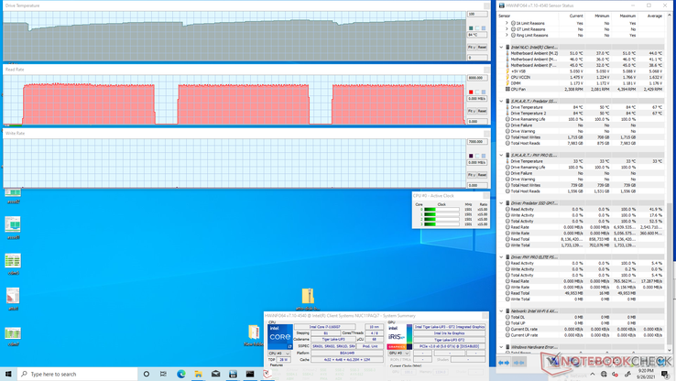
Task: Edit the minimum 0 field of Drive Temperature graph
Action: (477, 58)
